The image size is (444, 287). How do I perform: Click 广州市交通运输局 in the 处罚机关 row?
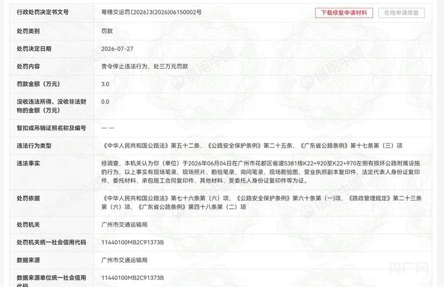tap(124, 225)
